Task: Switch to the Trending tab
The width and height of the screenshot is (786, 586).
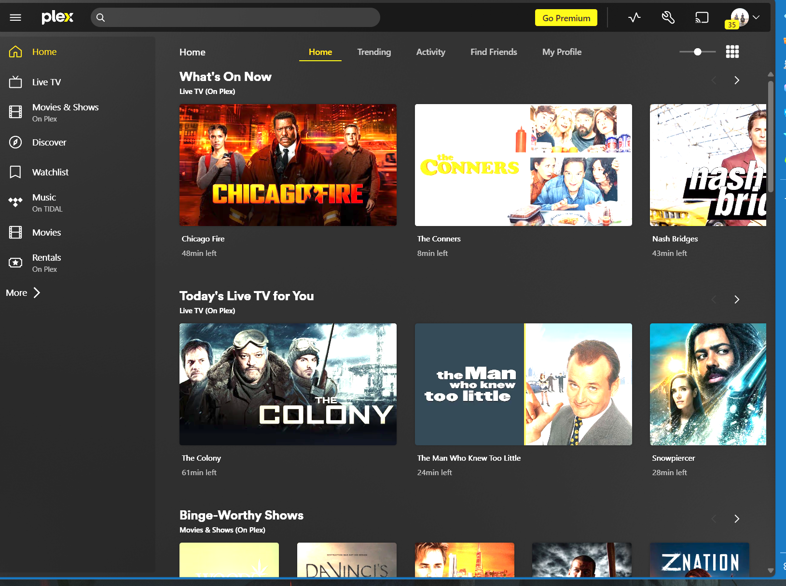Action: pyautogui.click(x=374, y=52)
